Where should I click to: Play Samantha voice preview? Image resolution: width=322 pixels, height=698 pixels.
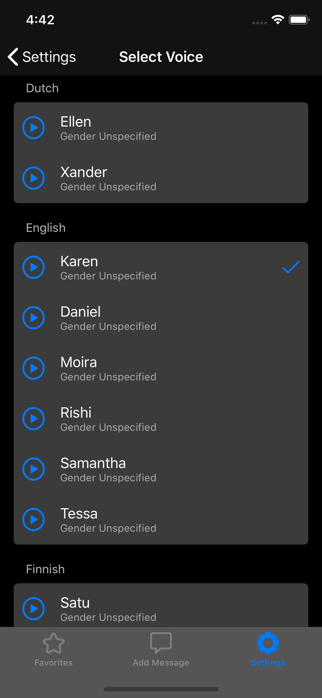tap(33, 469)
